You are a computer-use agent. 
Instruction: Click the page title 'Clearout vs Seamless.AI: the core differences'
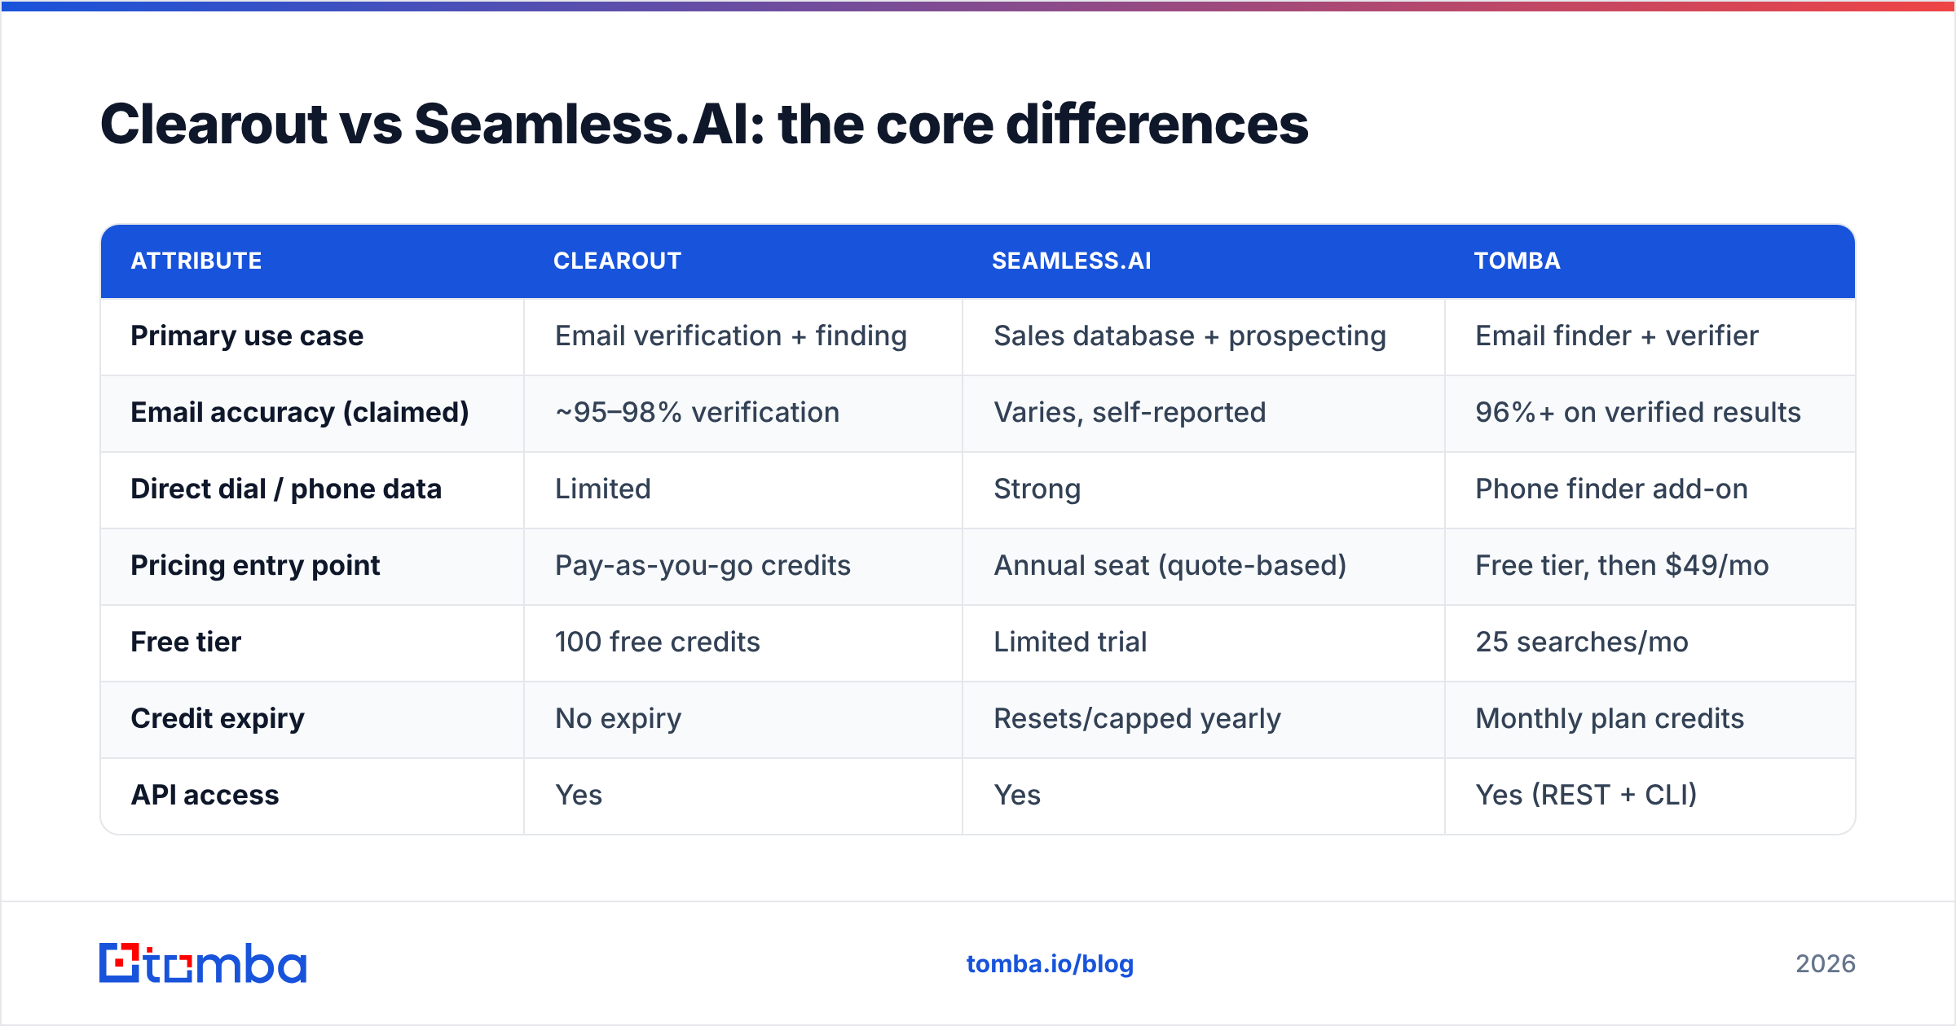(704, 125)
